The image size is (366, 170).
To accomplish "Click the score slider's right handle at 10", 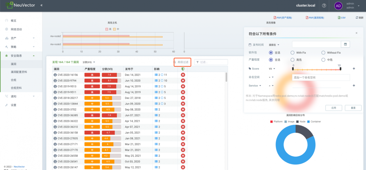I will click(x=340, y=69).
